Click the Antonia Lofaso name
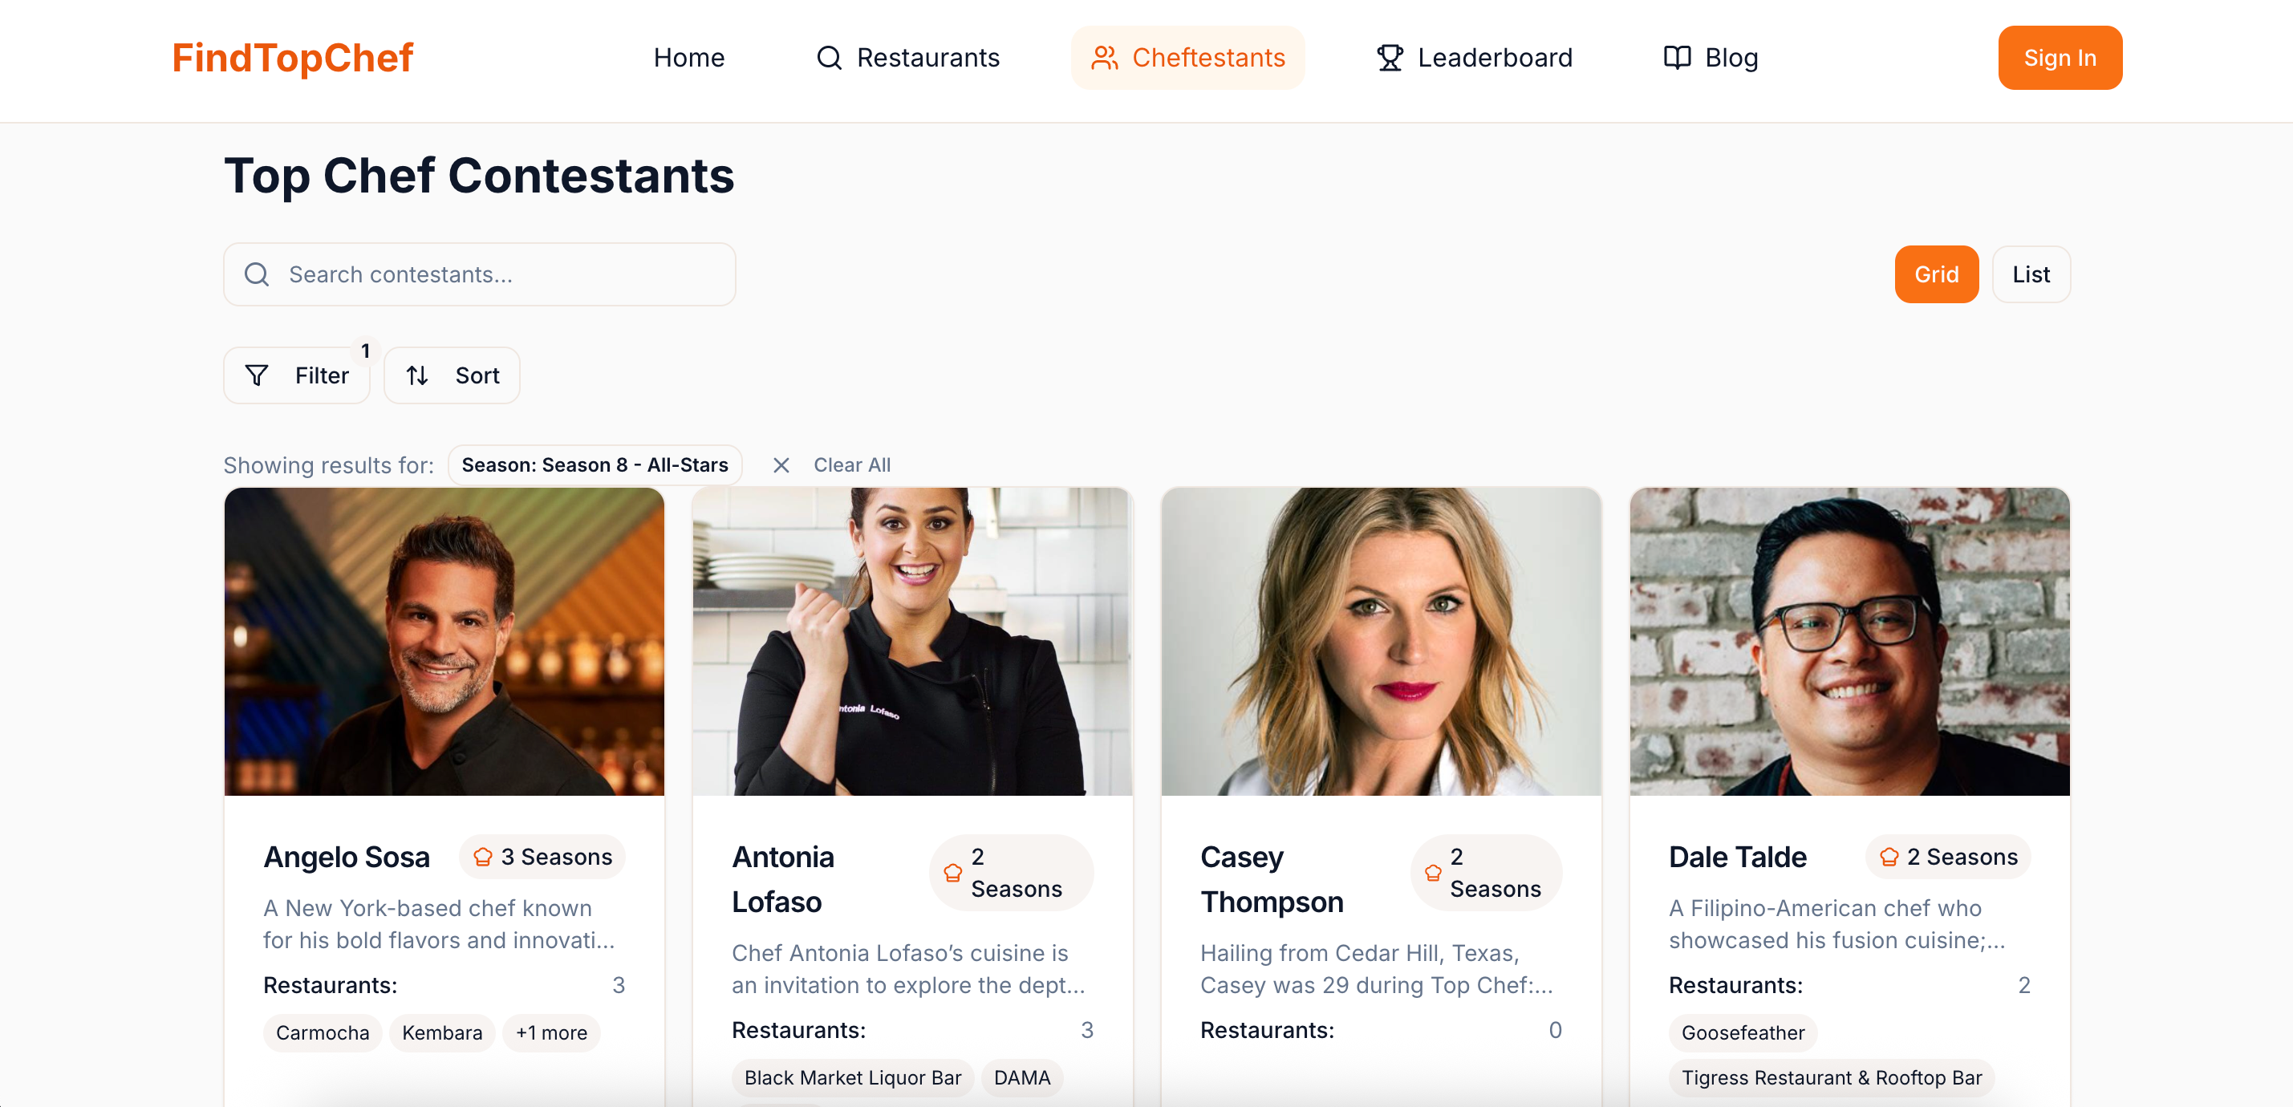 (x=783, y=878)
